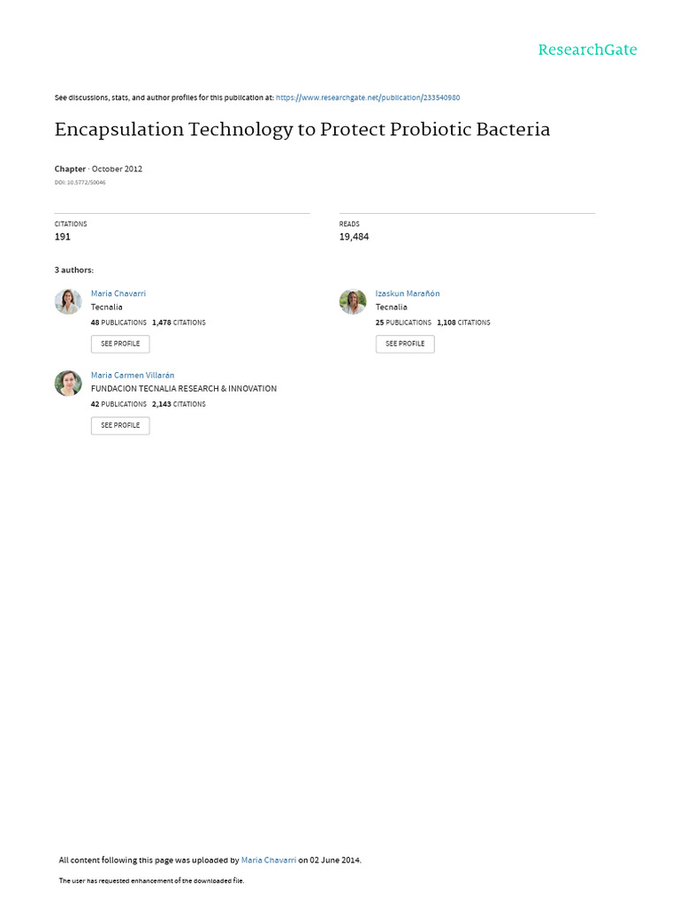
Task: Click the Fundacion Tecnalia Research & Innovation affiliation
Action: click(x=184, y=389)
